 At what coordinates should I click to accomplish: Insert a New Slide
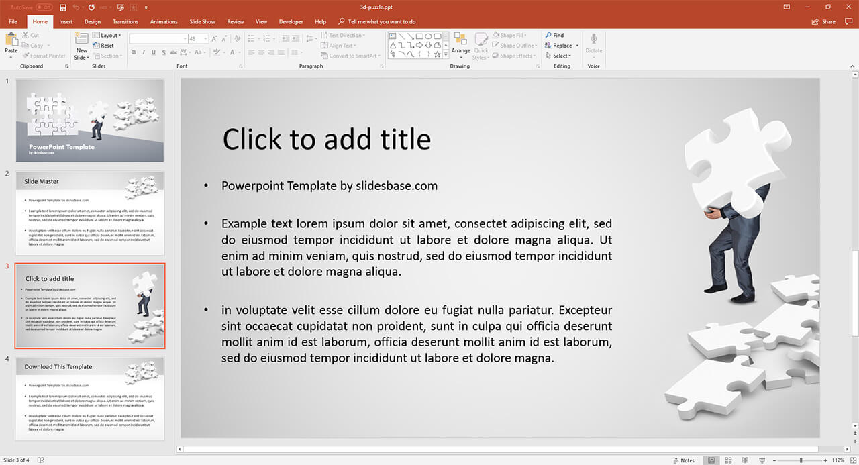81,44
